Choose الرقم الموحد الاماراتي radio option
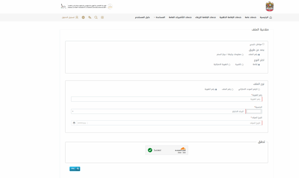Image resolution: width=299 pixels, height=178 pixels. pyautogui.click(x=259, y=89)
